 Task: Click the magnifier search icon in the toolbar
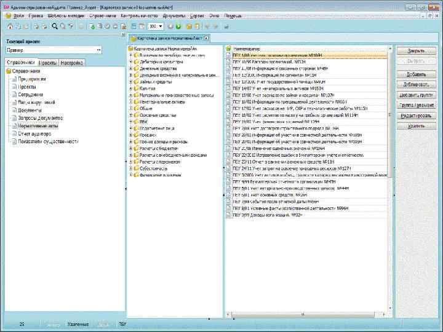(54, 26)
